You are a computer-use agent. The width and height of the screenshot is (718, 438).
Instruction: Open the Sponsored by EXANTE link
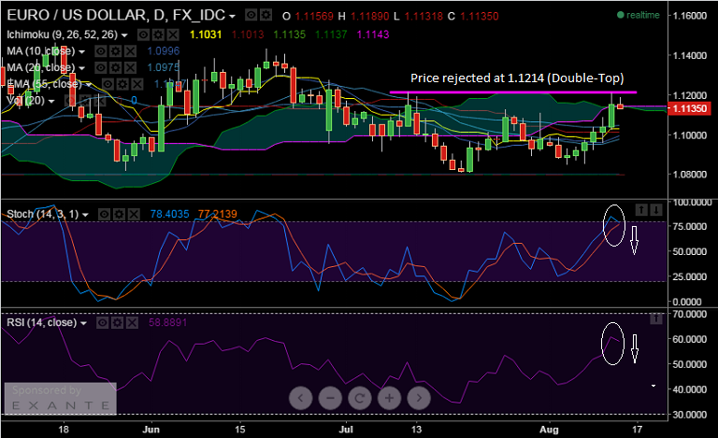coord(61,398)
